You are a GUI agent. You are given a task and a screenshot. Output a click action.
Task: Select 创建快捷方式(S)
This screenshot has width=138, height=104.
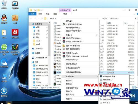point(72,88)
